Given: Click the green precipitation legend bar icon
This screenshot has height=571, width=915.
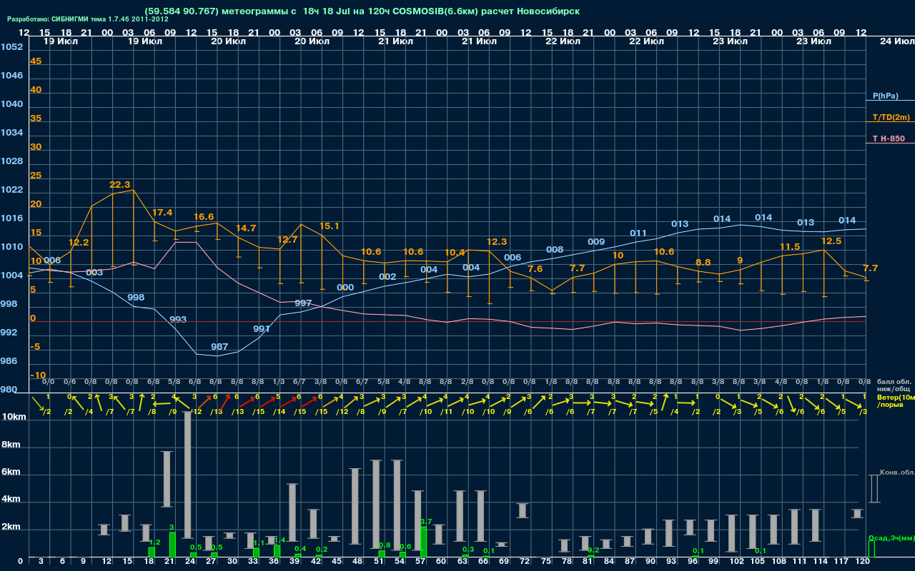Looking at the screenshot, I should pos(871,549).
